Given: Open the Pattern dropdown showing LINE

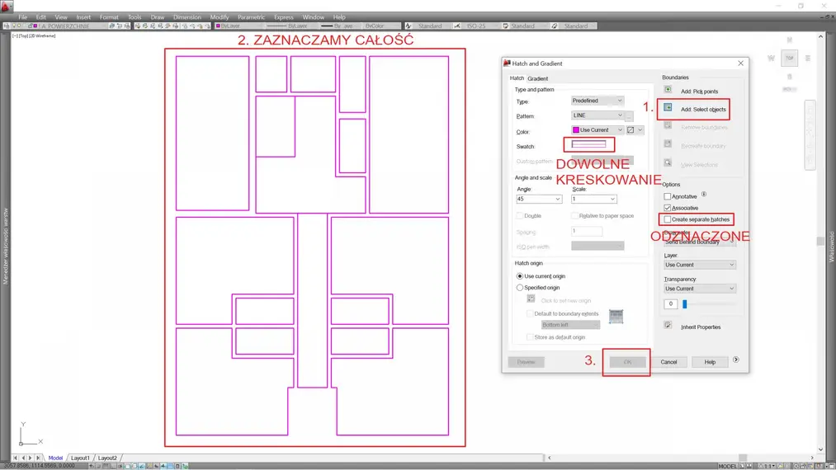Looking at the screenshot, I should click(x=597, y=115).
